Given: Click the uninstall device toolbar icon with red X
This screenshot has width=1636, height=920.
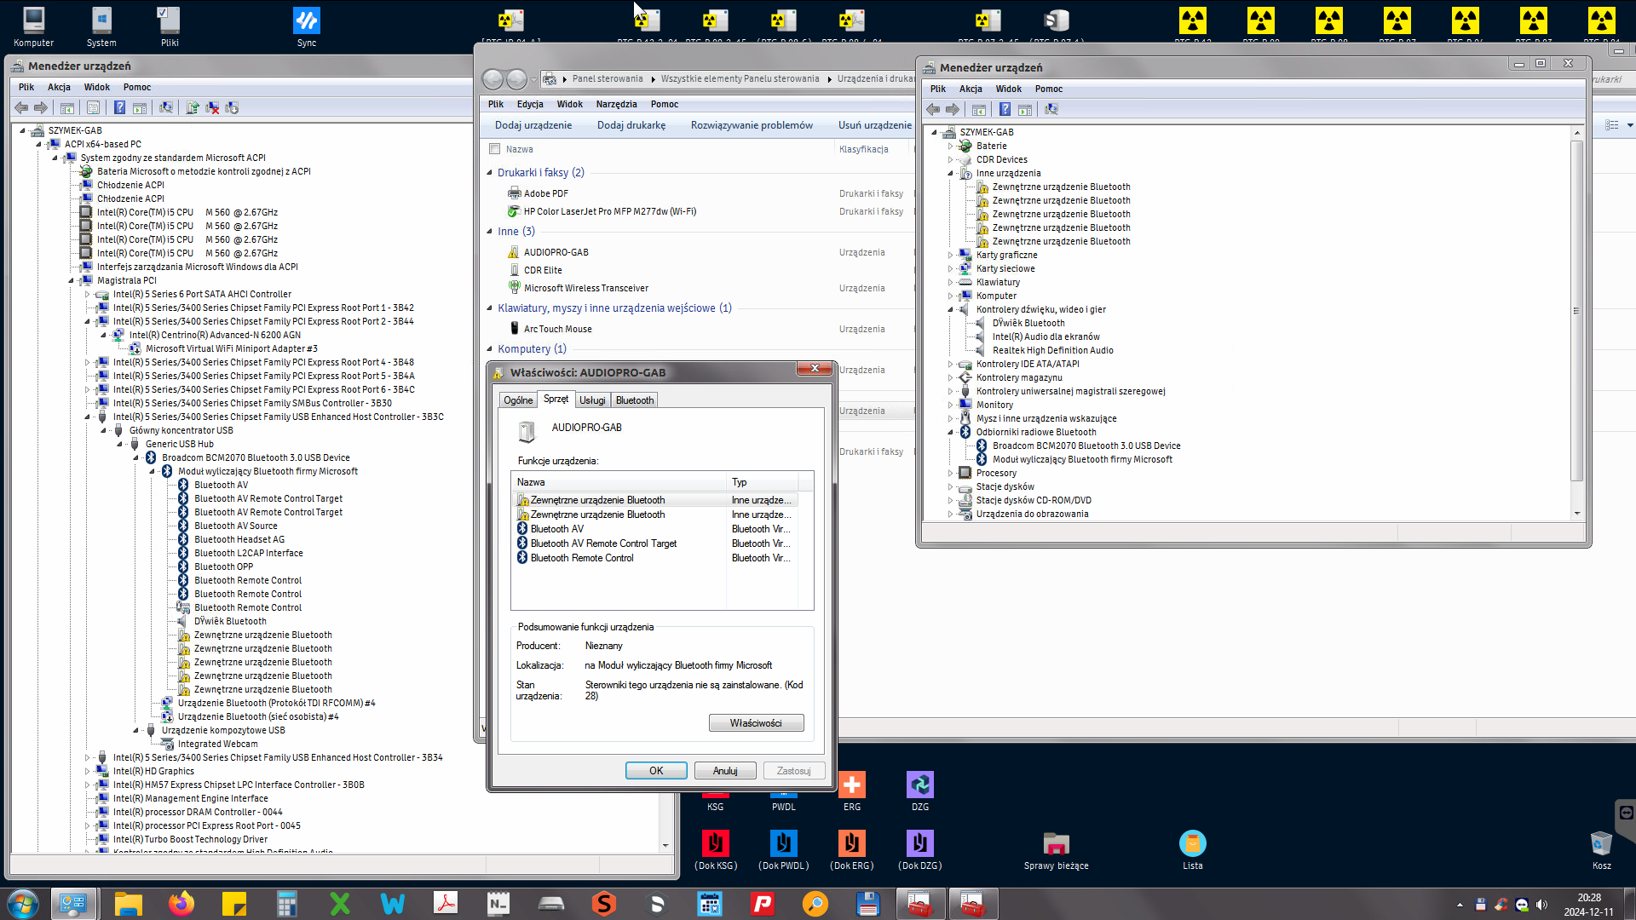Looking at the screenshot, I should click(x=212, y=108).
